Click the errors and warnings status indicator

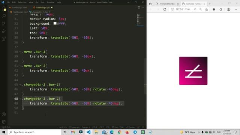(6, 127)
